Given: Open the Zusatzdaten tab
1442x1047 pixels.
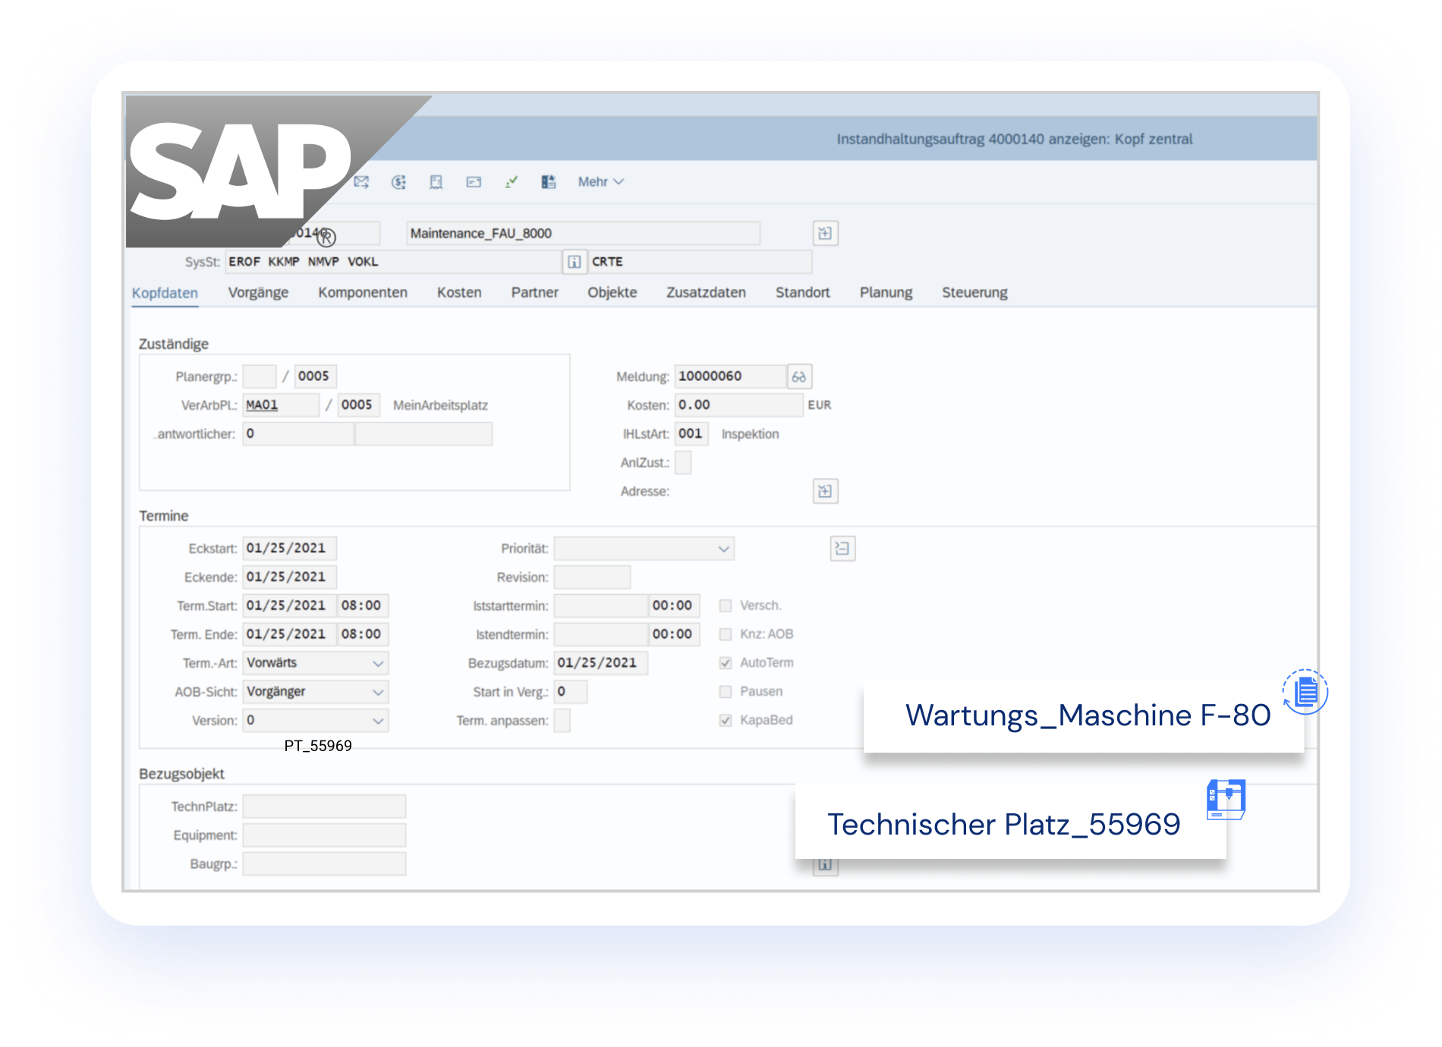Looking at the screenshot, I should click(x=706, y=293).
